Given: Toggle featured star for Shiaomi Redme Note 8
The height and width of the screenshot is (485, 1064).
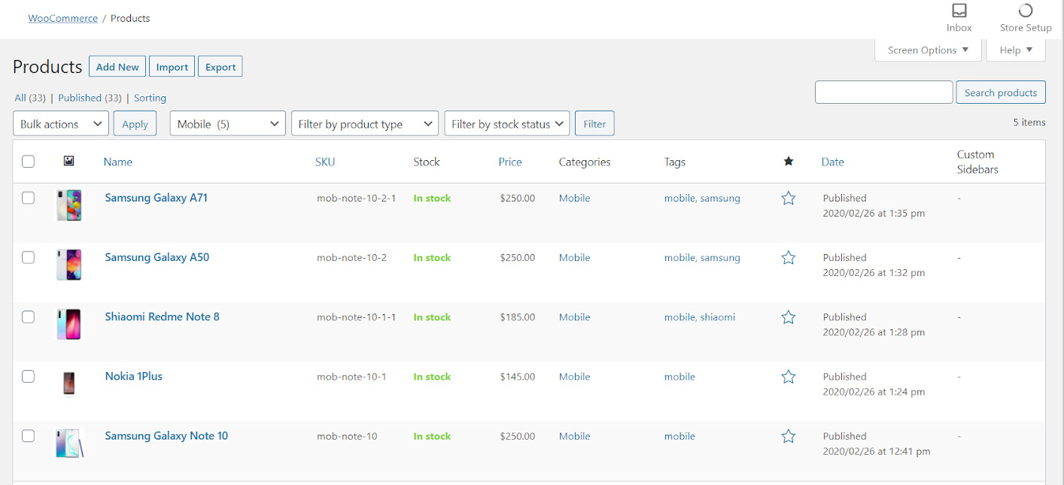Looking at the screenshot, I should click(x=788, y=317).
